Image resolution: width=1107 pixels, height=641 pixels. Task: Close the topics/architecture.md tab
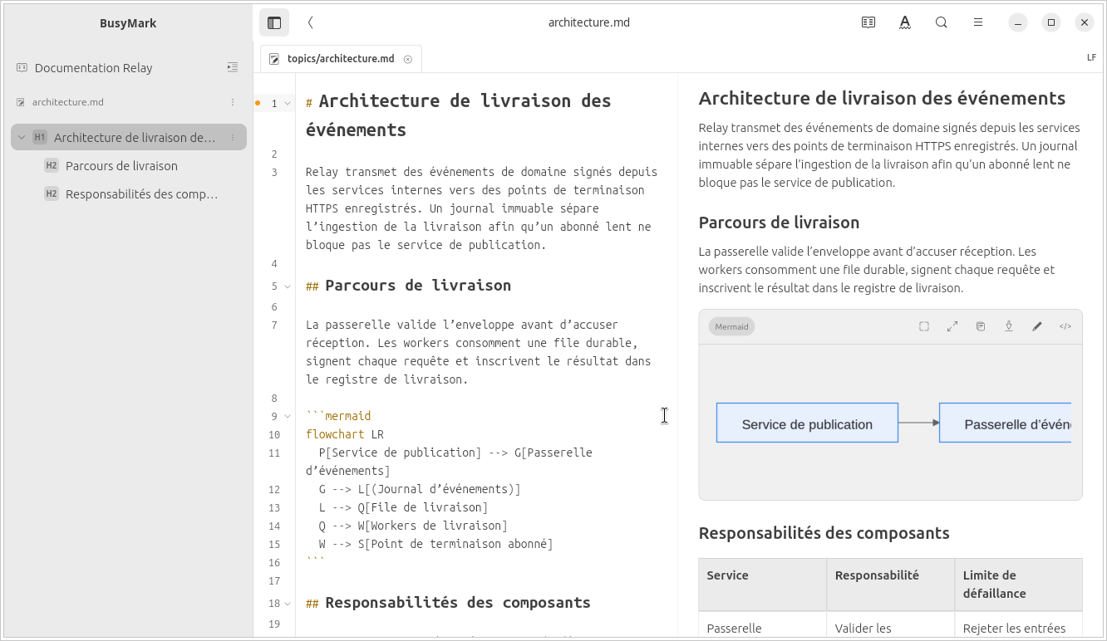point(408,59)
